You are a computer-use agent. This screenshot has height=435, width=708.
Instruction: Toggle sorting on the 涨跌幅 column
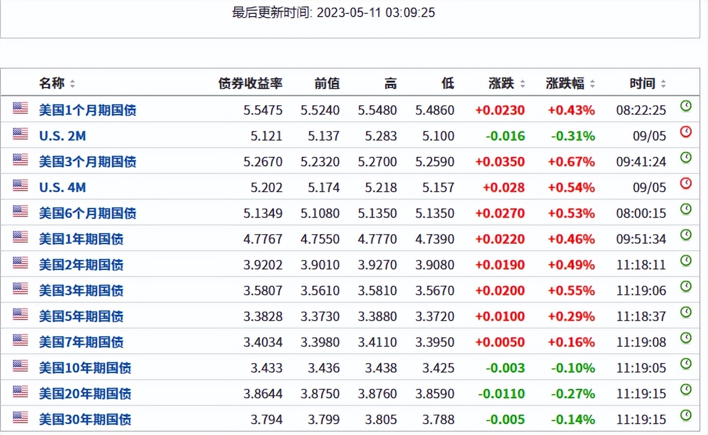(592, 83)
